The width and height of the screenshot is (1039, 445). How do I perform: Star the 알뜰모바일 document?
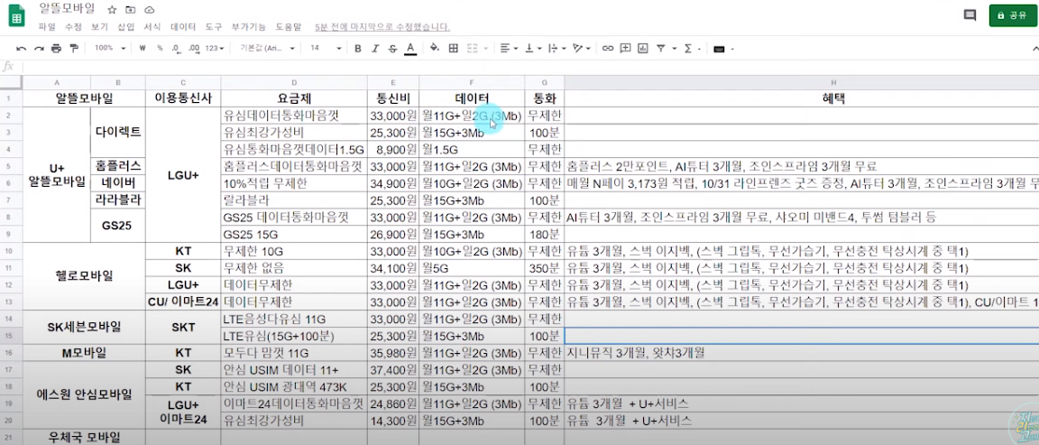(x=112, y=9)
